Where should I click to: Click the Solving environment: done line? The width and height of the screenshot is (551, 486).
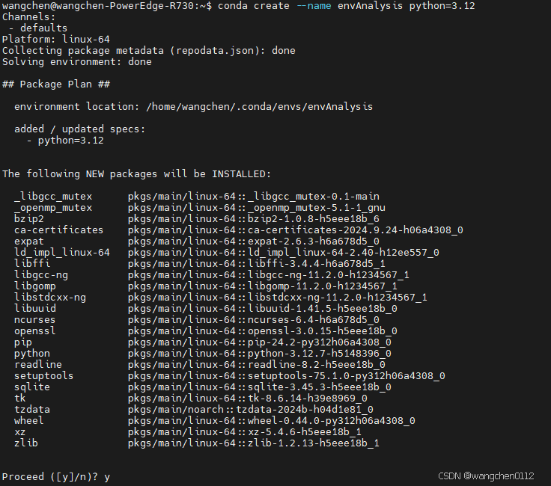tap(77, 62)
